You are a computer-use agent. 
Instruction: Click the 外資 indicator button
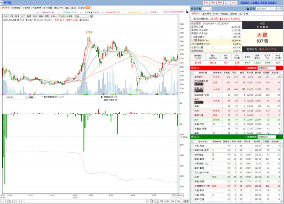click(x=11, y=16)
